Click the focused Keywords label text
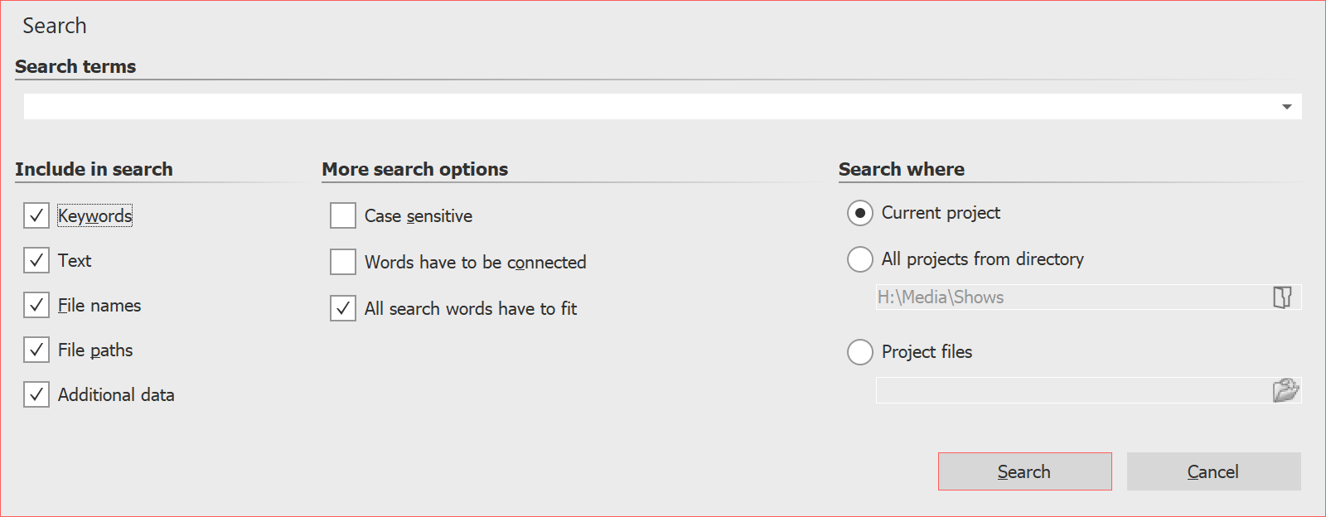Screen dimensions: 1326x517 pyautogui.click(x=94, y=215)
